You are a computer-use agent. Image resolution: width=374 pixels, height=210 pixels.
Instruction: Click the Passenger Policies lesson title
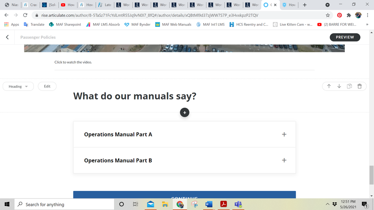pos(38,37)
